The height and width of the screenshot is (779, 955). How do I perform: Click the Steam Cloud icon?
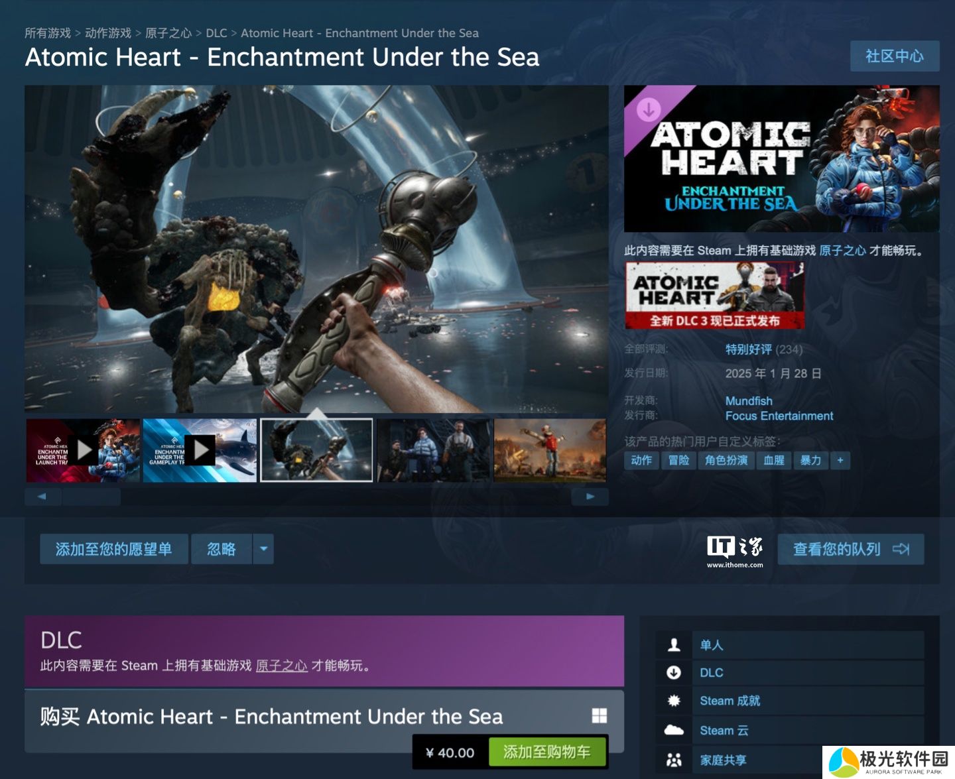click(x=674, y=730)
